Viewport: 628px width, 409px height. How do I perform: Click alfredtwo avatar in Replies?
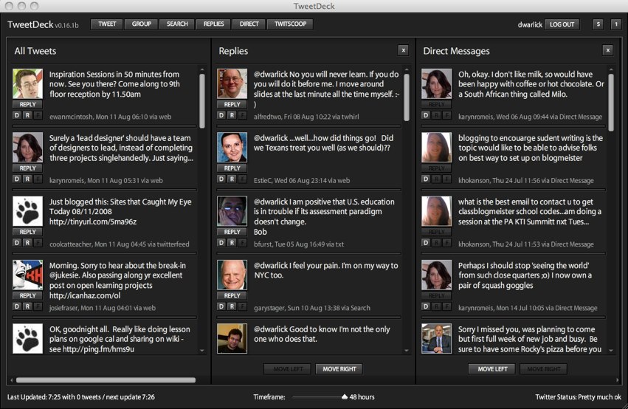click(232, 83)
